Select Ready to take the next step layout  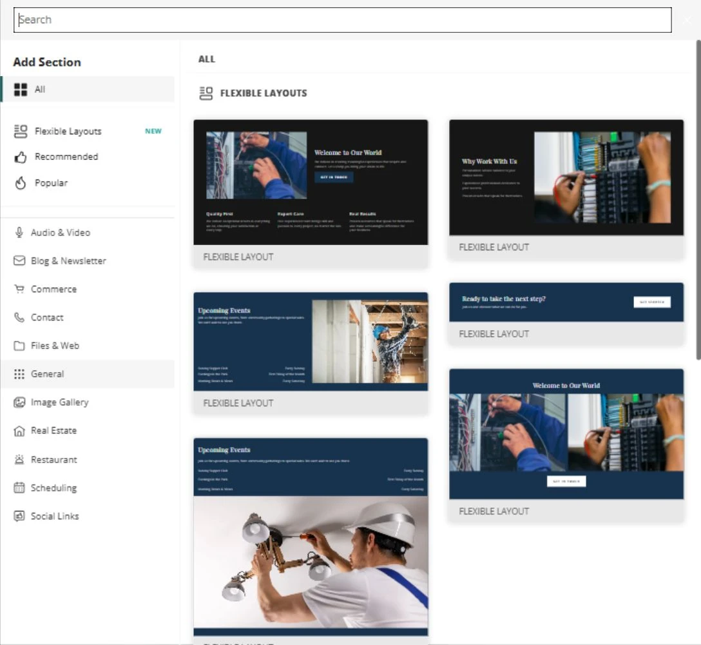(x=566, y=313)
